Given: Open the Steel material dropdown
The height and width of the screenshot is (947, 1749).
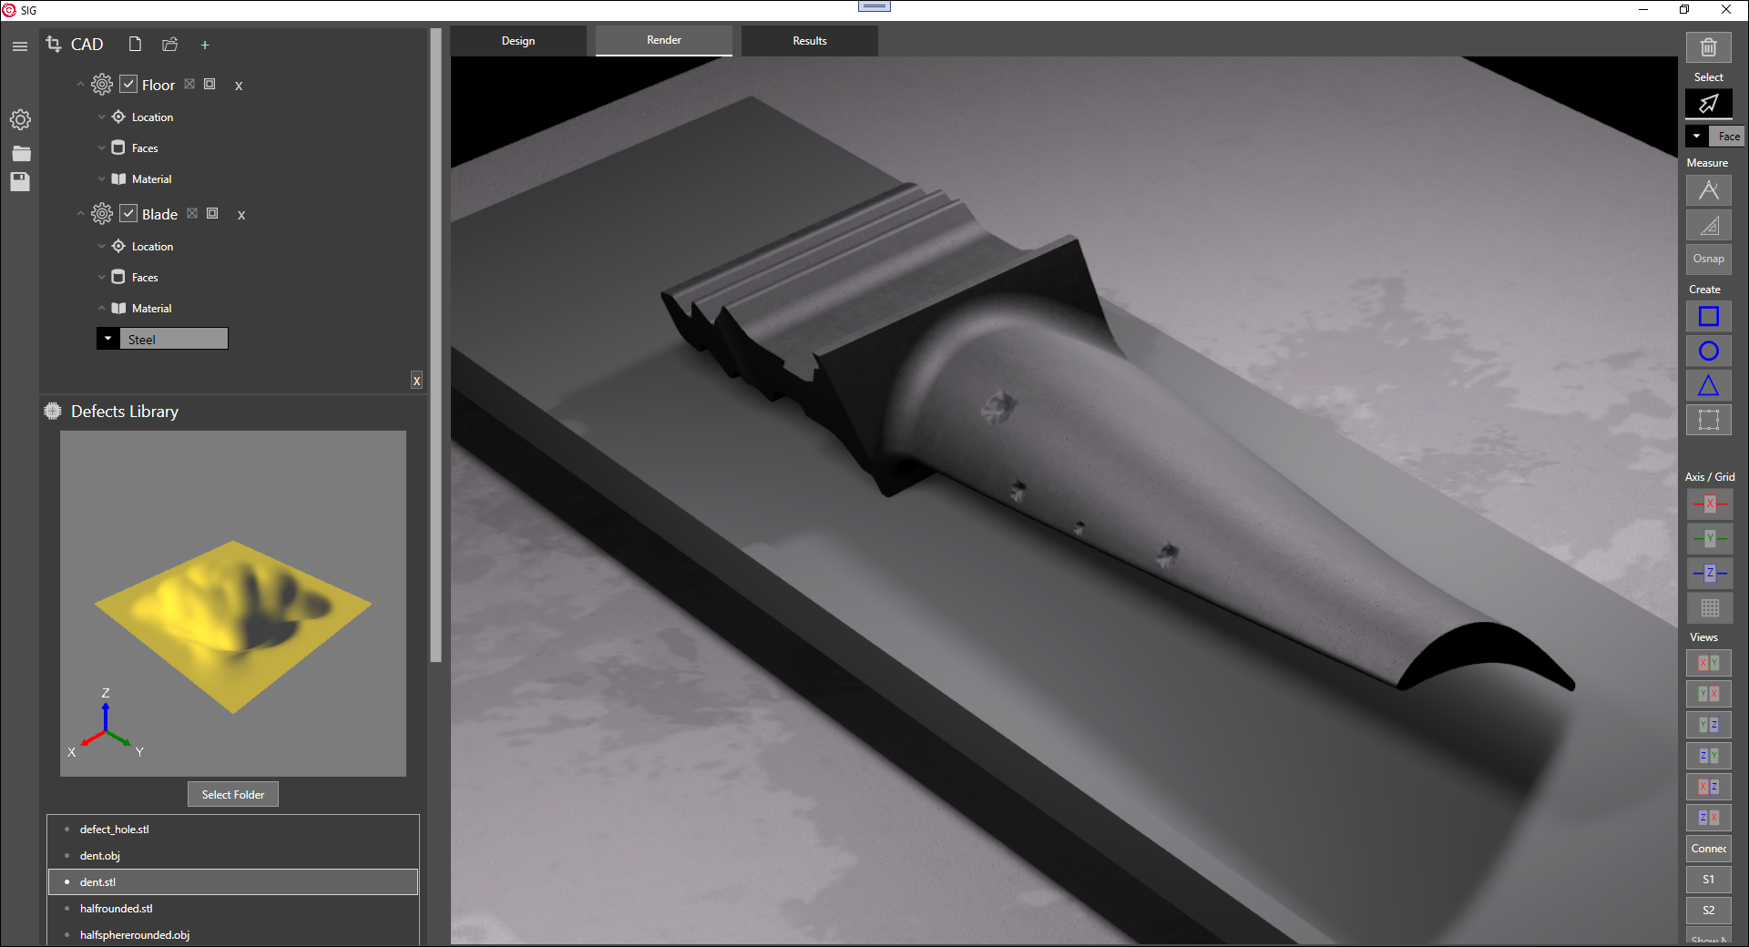Looking at the screenshot, I should [x=107, y=339].
